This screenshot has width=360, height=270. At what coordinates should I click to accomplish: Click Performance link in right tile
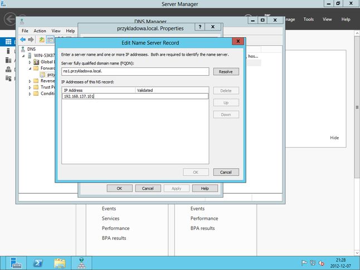point(204,218)
